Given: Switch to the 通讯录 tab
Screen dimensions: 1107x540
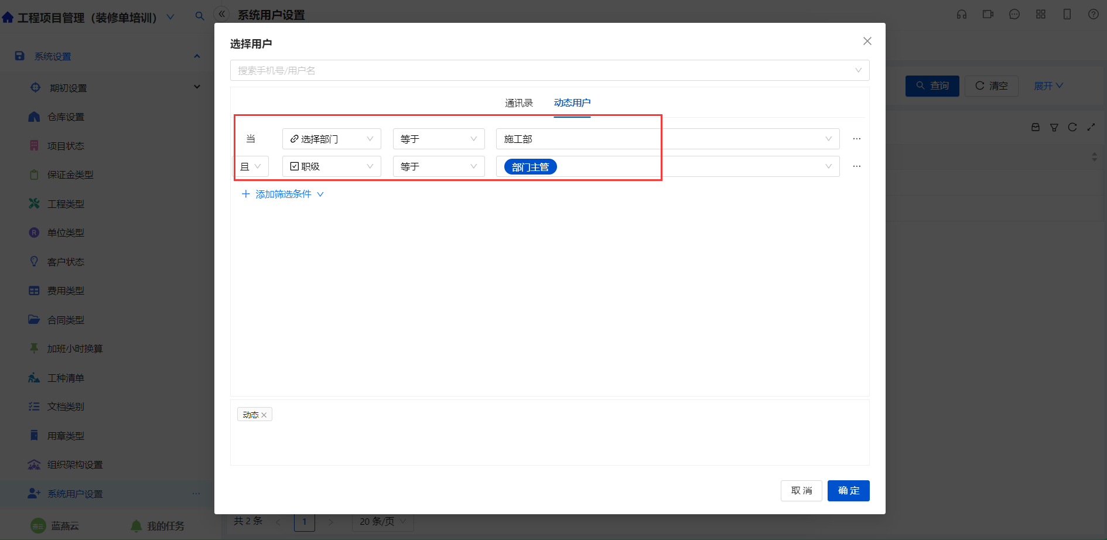Looking at the screenshot, I should click(519, 103).
